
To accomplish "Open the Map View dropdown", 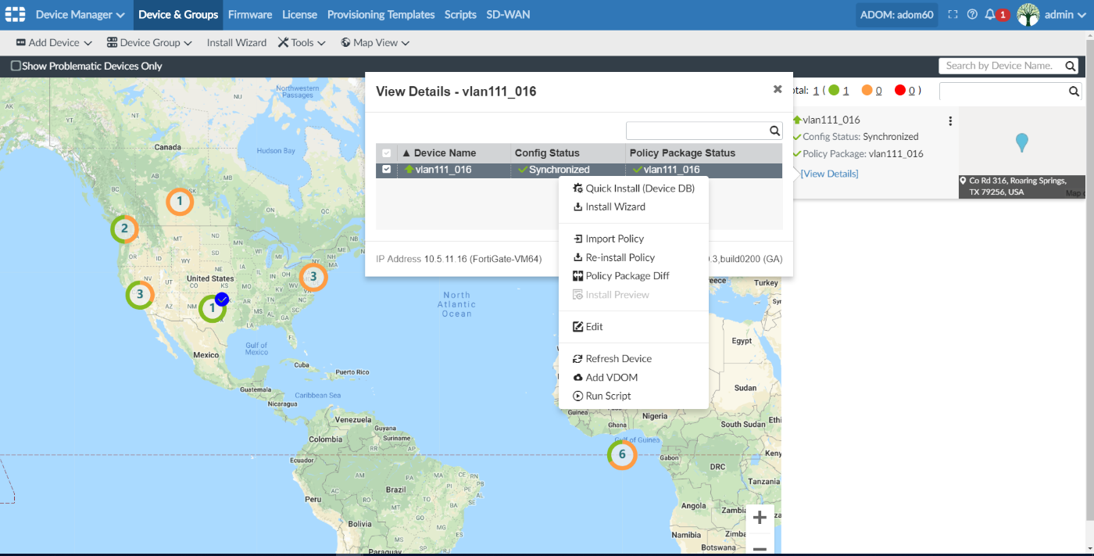I will 375,42.
